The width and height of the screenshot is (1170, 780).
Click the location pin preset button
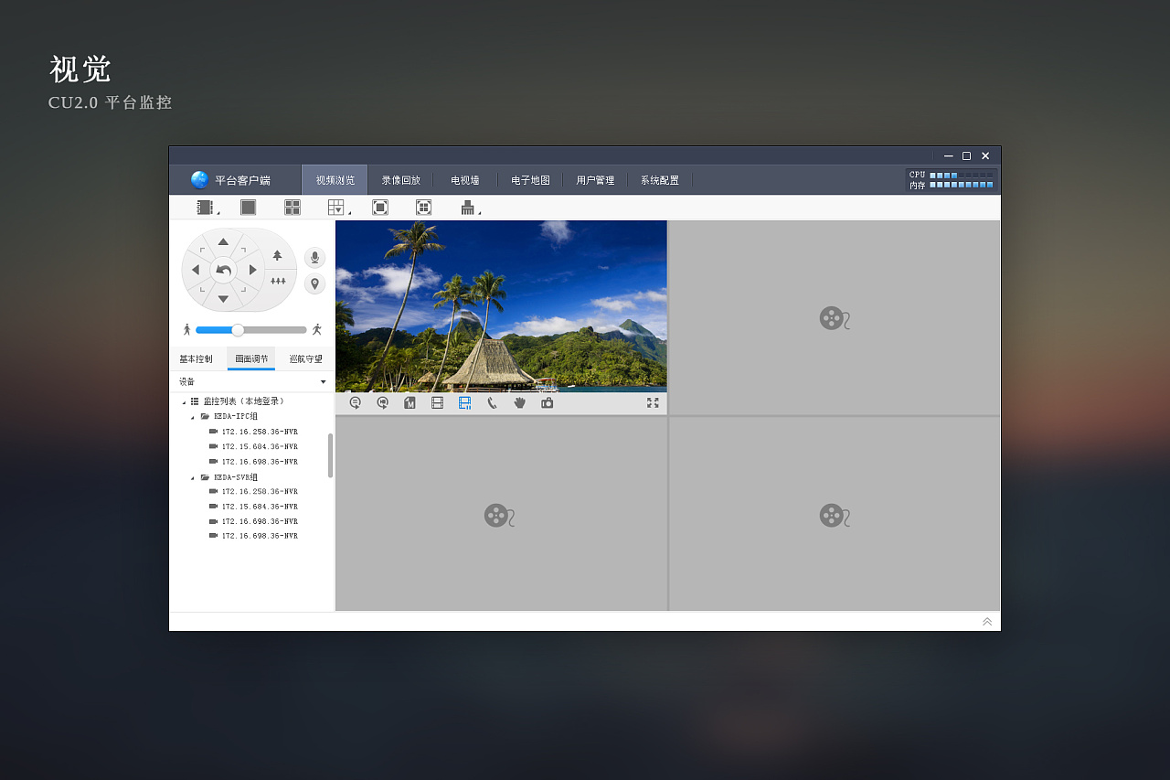[314, 283]
